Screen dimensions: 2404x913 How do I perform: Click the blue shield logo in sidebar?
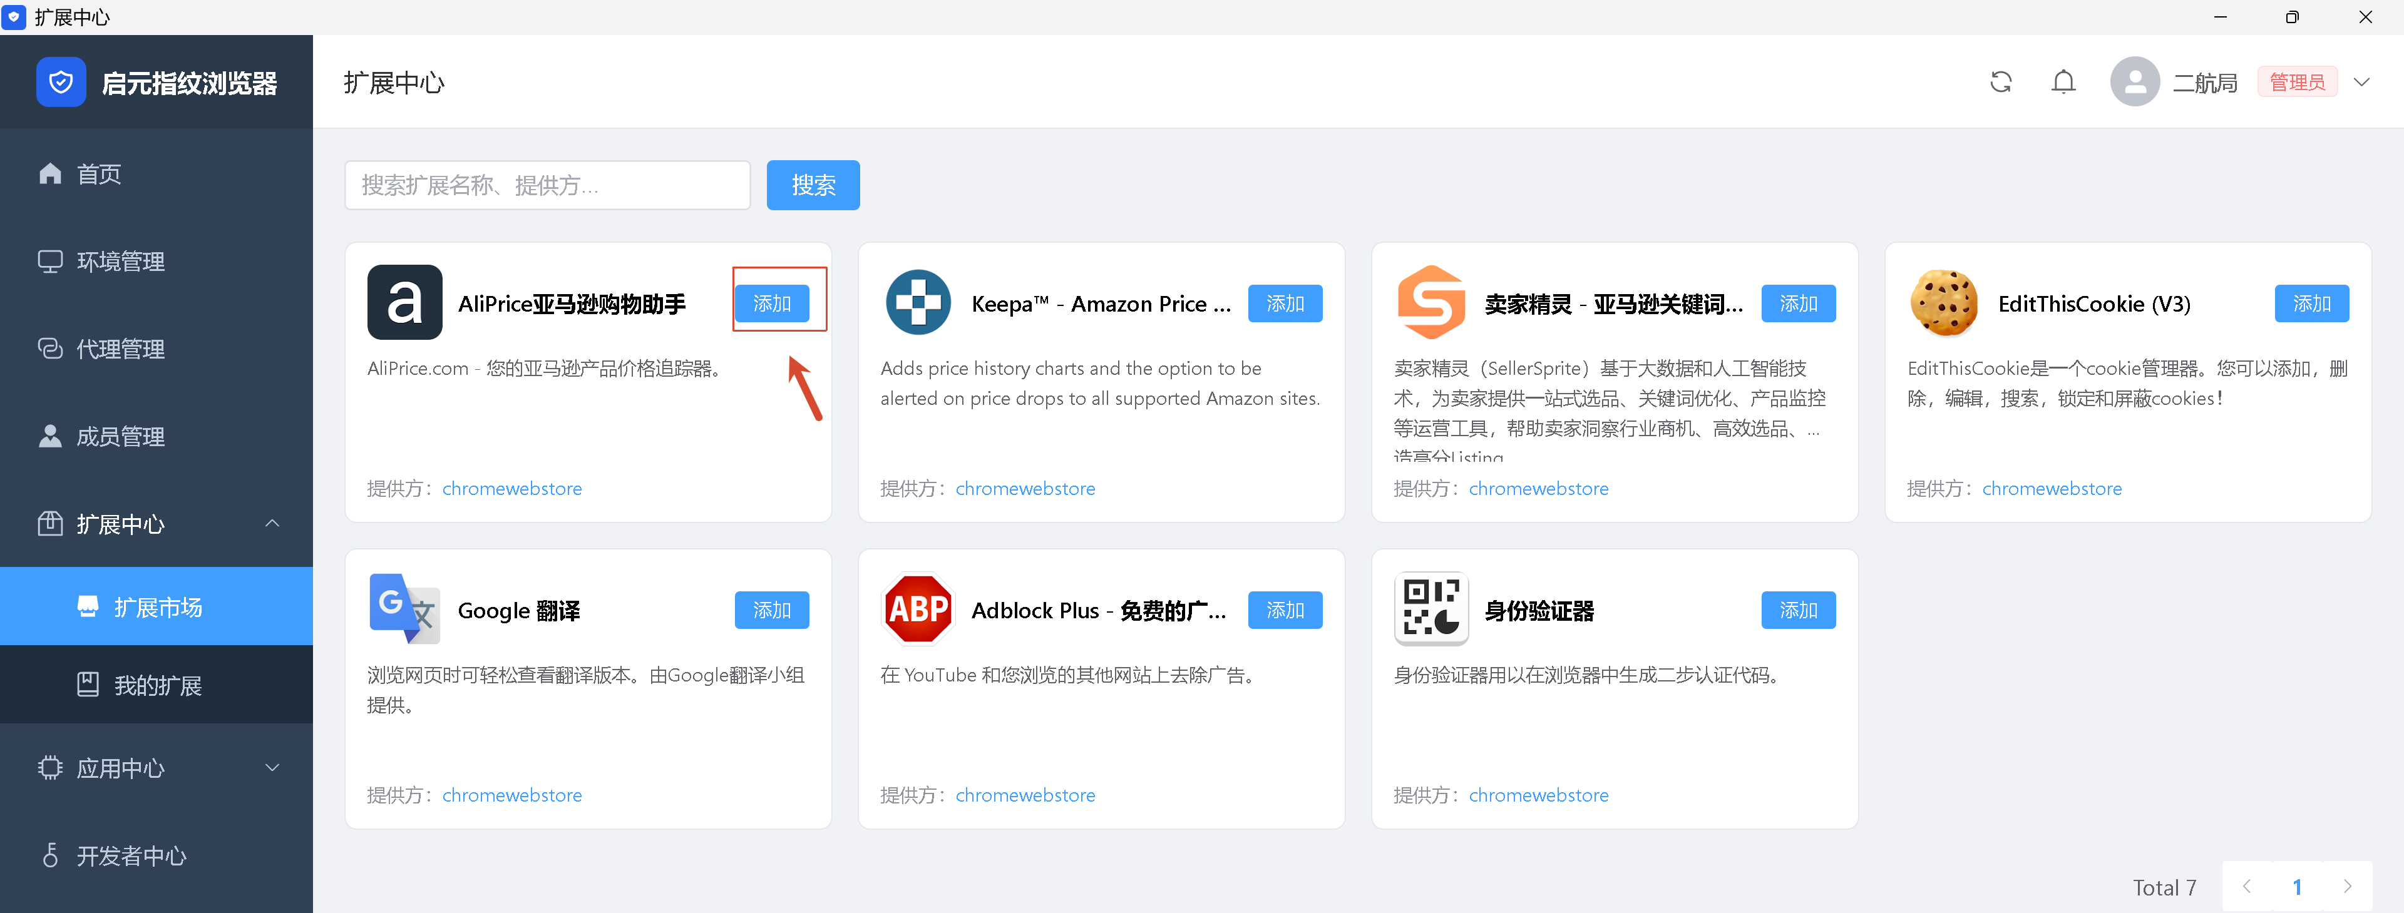pyautogui.click(x=61, y=82)
